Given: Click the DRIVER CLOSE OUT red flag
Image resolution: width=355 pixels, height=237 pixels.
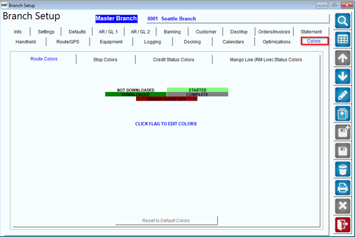Looking at the screenshot, I should point(167,99).
